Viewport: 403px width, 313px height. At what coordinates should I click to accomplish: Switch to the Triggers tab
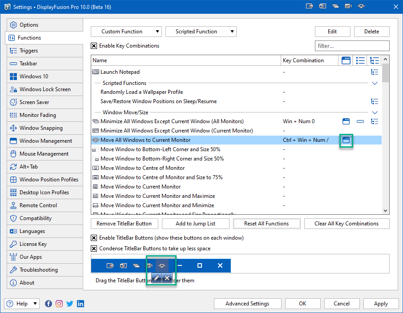point(45,51)
